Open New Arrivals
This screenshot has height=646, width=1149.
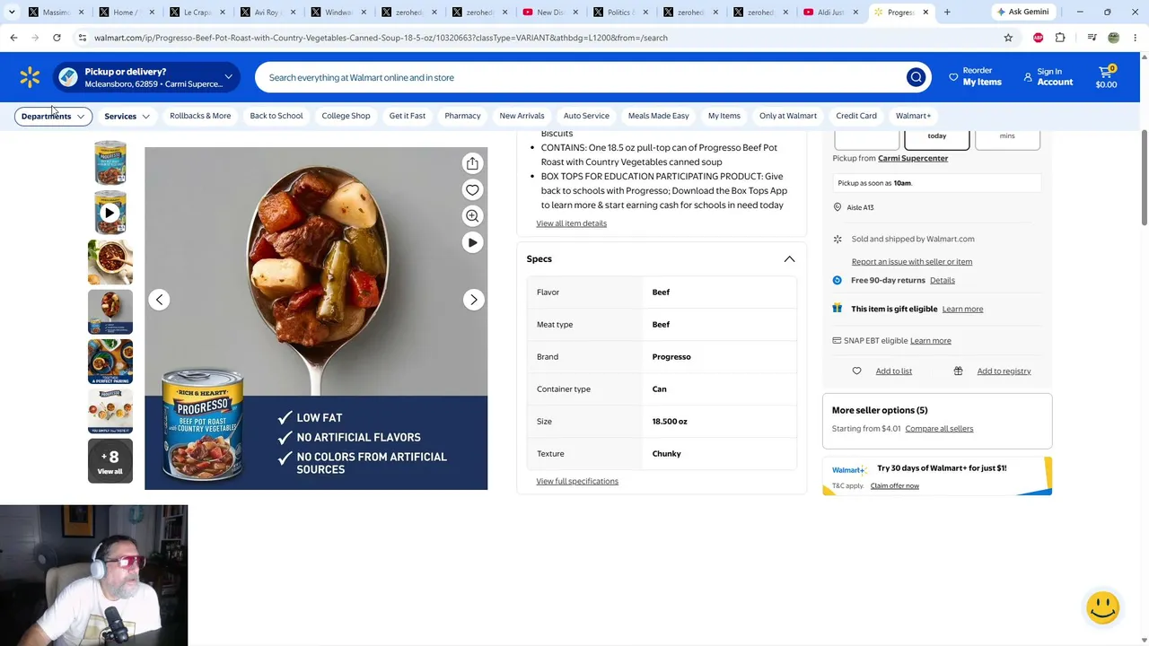(522, 116)
